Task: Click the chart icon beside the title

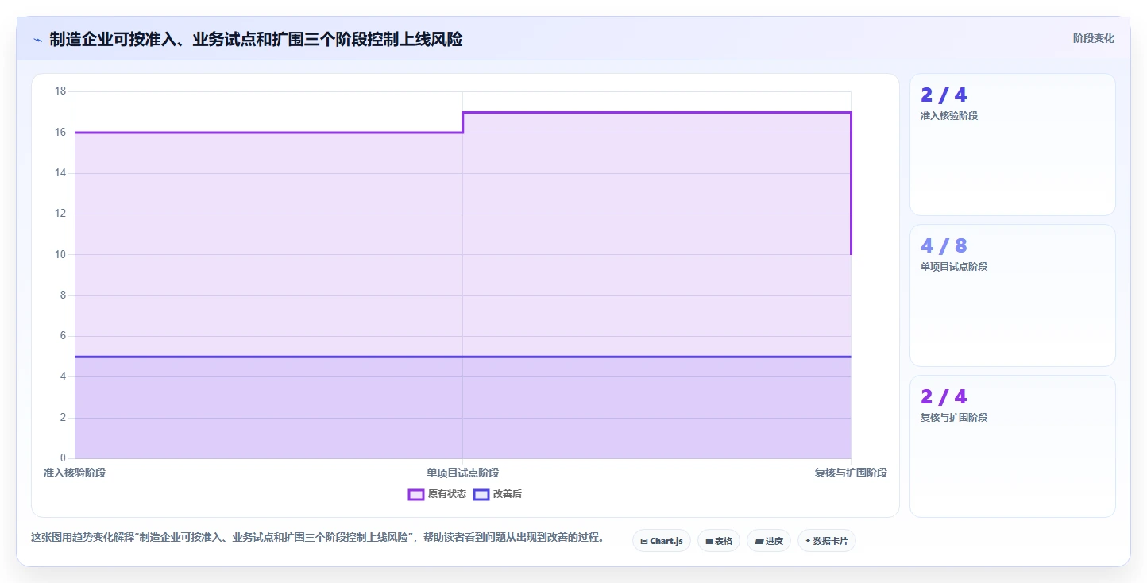Action: pos(37,39)
